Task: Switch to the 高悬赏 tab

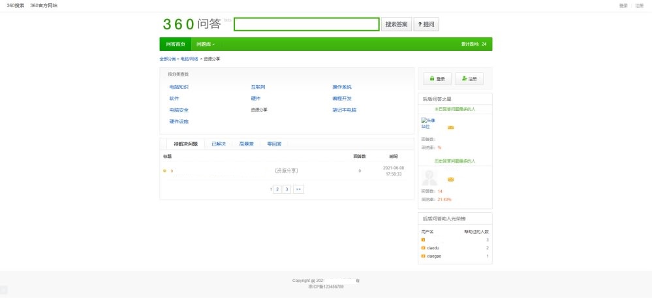Action: tap(246, 144)
